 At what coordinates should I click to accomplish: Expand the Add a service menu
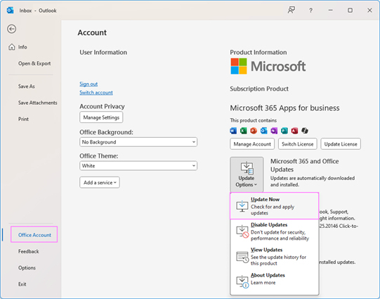coord(100,182)
